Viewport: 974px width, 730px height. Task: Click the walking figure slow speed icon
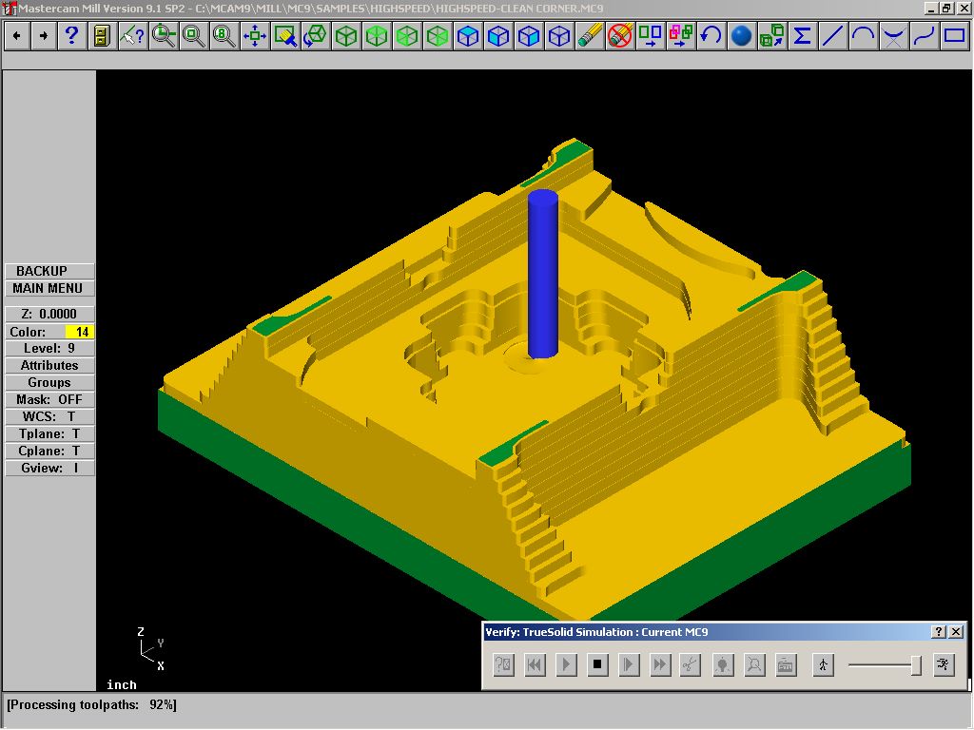(x=823, y=664)
